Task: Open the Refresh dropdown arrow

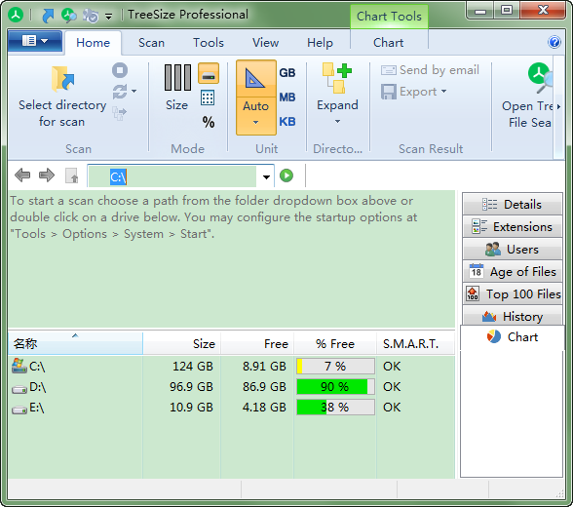Action: pyautogui.click(x=134, y=91)
